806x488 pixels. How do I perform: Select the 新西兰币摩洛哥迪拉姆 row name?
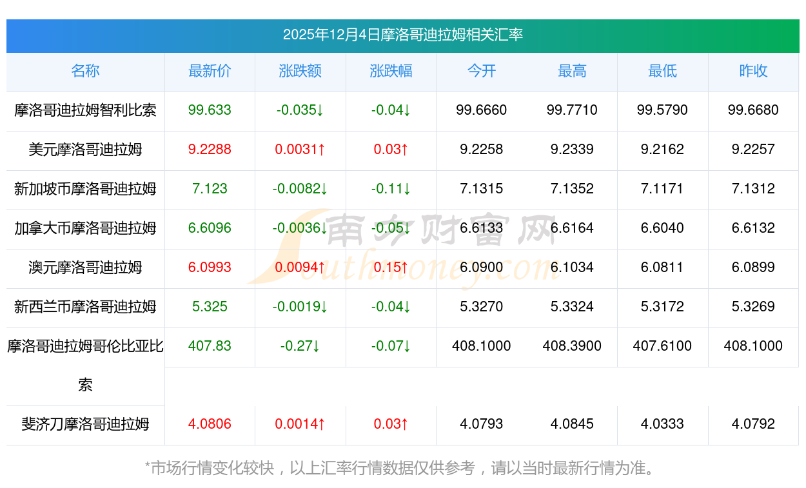point(85,307)
